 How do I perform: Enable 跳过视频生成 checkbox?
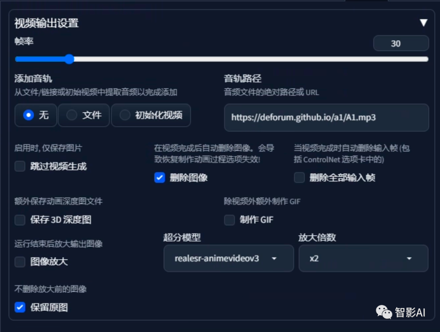pyautogui.click(x=20, y=166)
